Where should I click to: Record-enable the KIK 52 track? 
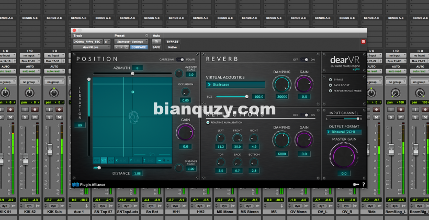35,109
